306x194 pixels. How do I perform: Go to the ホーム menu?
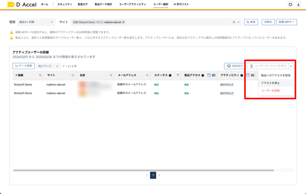pyautogui.click(x=44, y=4)
